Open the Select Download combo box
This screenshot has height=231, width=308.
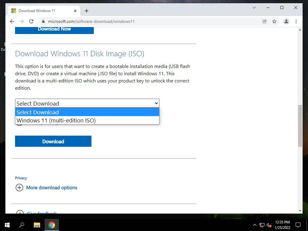point(87,103)
